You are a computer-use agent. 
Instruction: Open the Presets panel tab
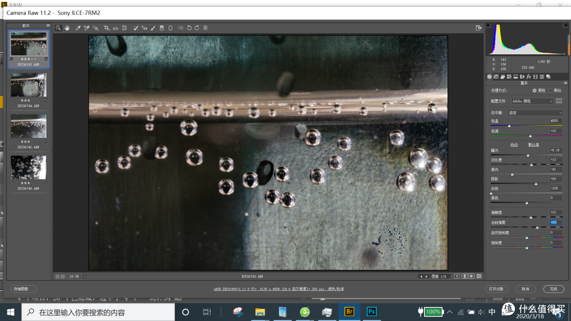[x=542, y=77]
